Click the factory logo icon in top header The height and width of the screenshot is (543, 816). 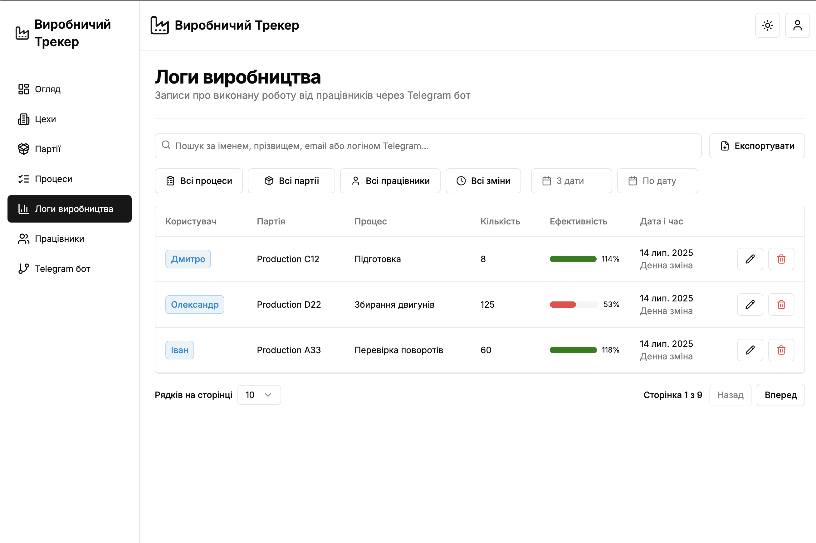pos(159,25)
